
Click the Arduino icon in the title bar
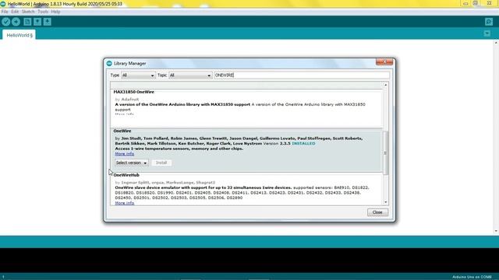coord(3,4)
